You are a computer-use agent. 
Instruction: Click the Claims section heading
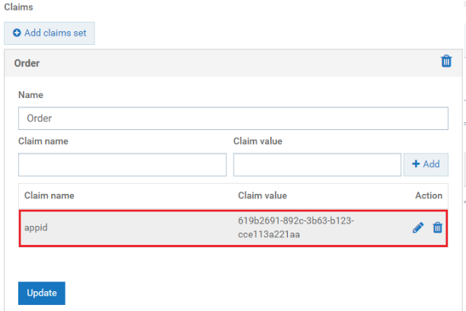(20, 6)
